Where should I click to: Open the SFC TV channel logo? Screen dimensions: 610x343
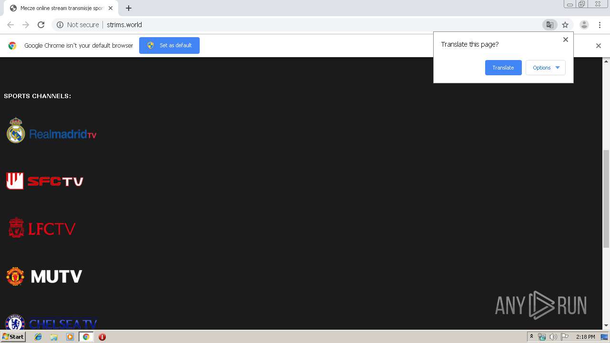(x=45, y=181)
